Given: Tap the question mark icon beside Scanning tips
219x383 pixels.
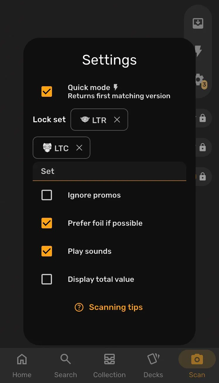Looking at the screenshot, I should (x=79, y=307).
